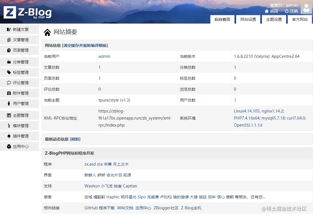Viewport: 313px width, 218px height.
Task: Go to 文章管理 in the sidebar
Action: click(20, 40)
